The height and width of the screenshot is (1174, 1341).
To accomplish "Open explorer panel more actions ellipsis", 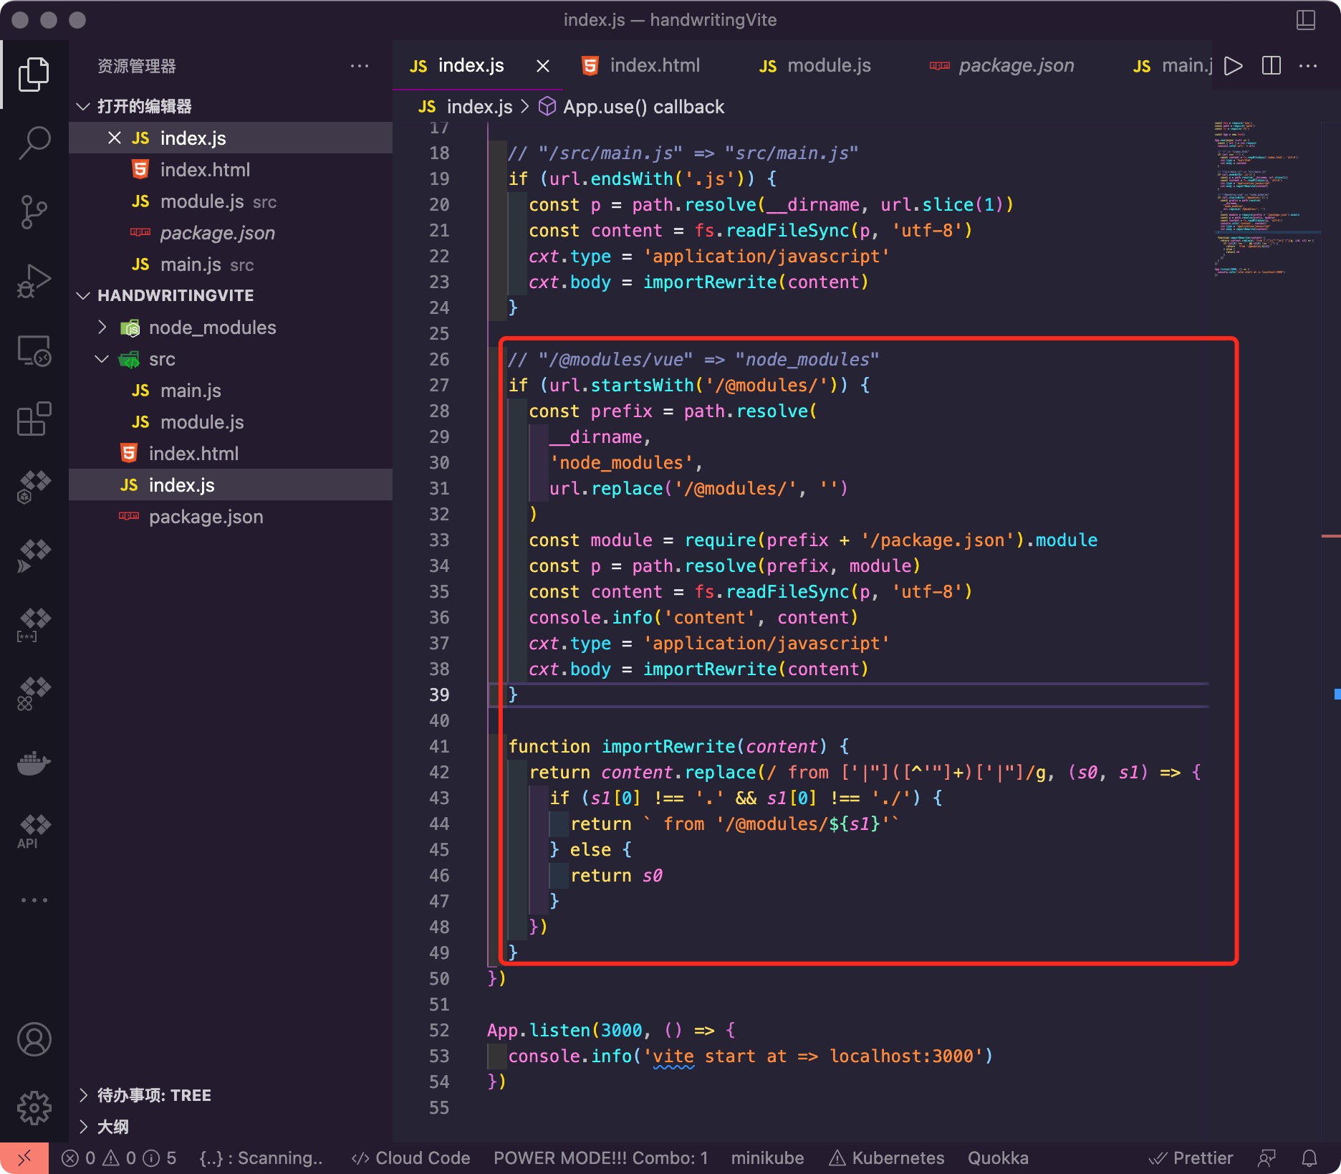I will 360,66.
